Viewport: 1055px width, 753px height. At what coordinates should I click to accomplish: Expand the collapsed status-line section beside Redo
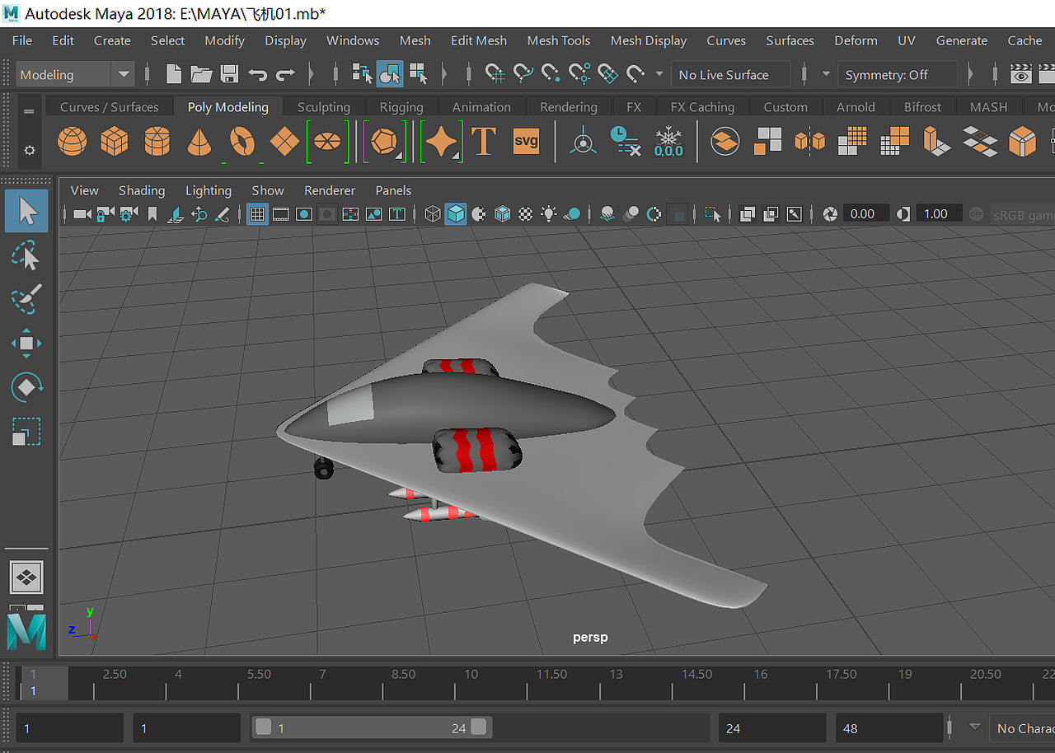(311, 74)
